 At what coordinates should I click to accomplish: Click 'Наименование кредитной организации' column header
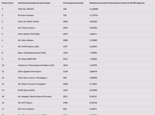coord(34,3)
